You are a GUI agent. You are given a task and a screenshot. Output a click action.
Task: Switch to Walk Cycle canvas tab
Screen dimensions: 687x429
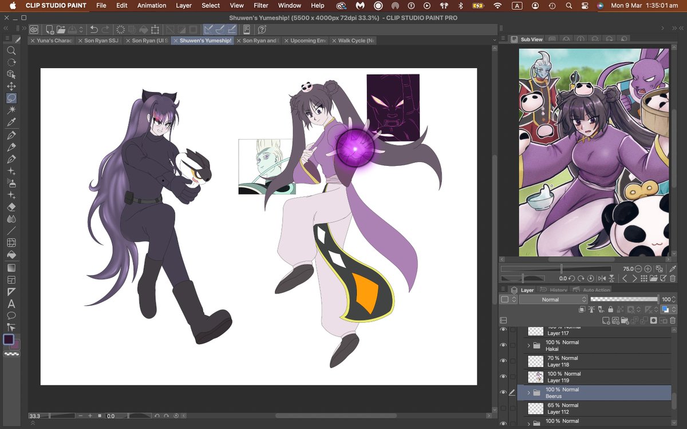[x=353, y=41]
